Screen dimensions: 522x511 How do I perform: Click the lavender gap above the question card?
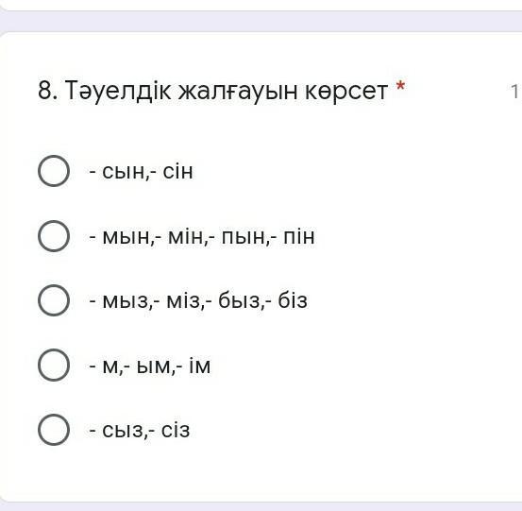(261, 23)
